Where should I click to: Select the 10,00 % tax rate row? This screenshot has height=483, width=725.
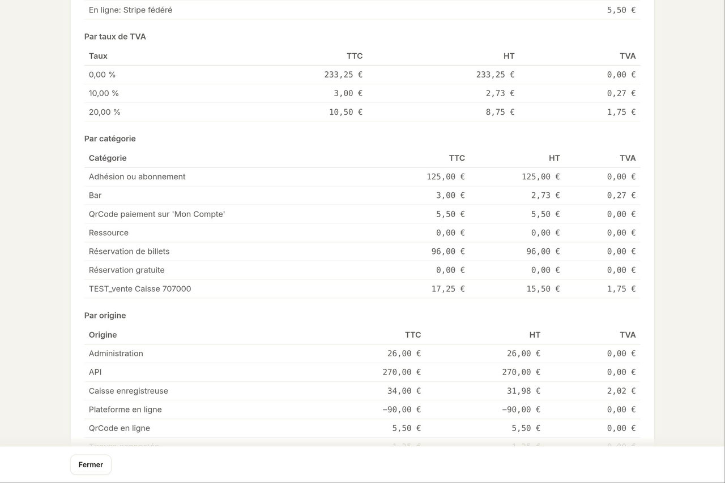point(362,93)
